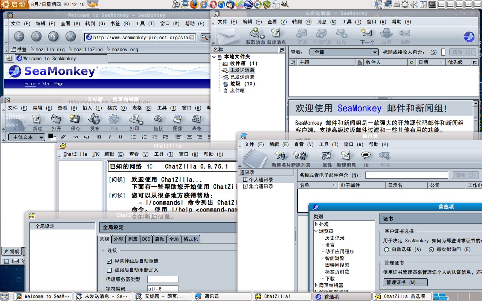This screenshot has width=482, height=301.
Task: Expand 外观 category in preferences
Action: [316, 225]
